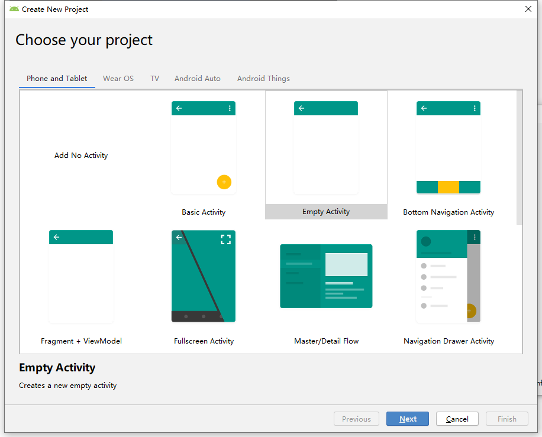Click the fullscreen expand icon in Fullscreen Activity preview

pos(225,239)
